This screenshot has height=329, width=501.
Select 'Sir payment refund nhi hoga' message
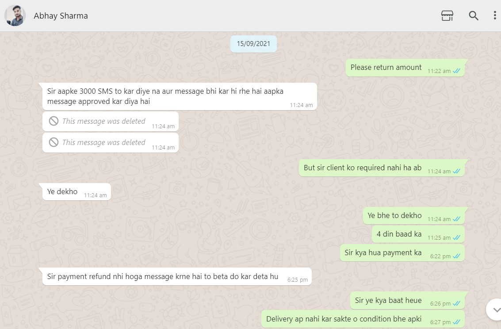click(x=177, y=276)
